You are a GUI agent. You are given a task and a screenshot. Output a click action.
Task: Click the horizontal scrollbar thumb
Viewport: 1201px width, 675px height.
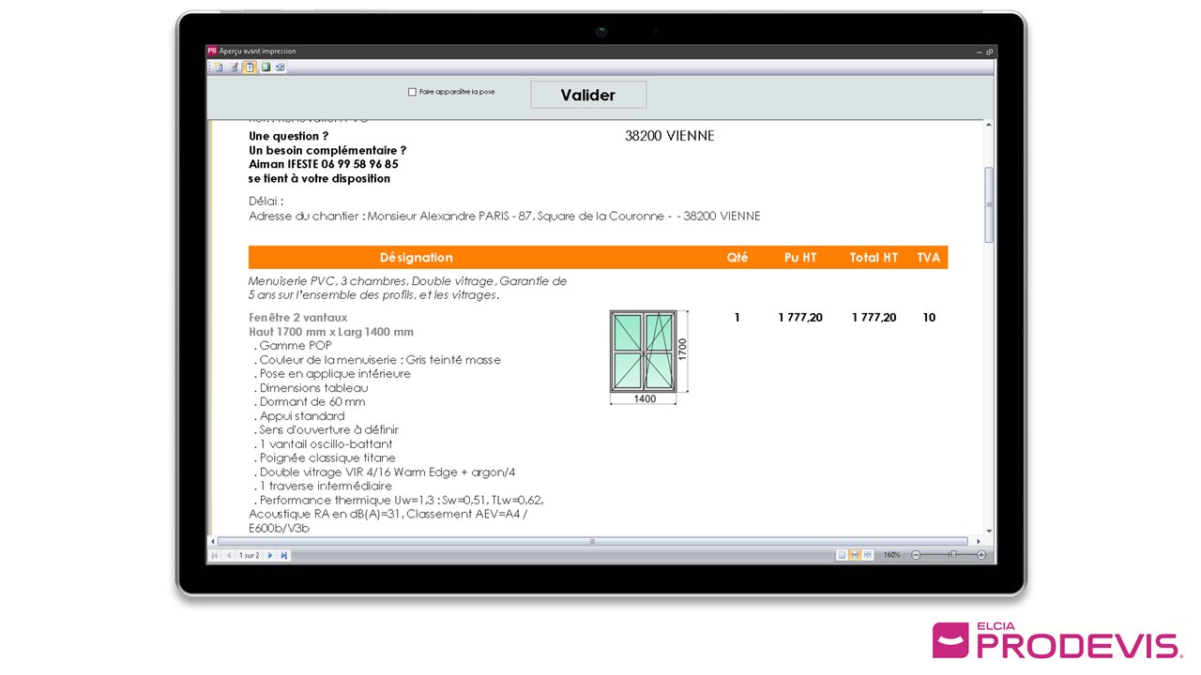coord(592,541)
